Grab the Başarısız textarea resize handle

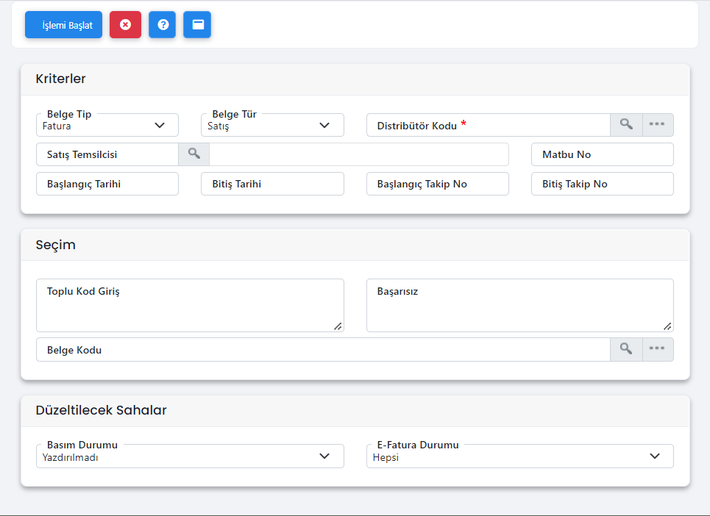tap(667, 326)
